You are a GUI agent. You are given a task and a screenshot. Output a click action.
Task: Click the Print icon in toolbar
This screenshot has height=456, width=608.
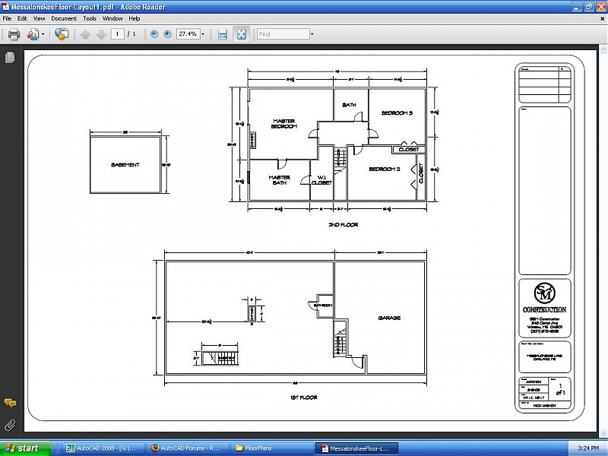pos(14,34)
